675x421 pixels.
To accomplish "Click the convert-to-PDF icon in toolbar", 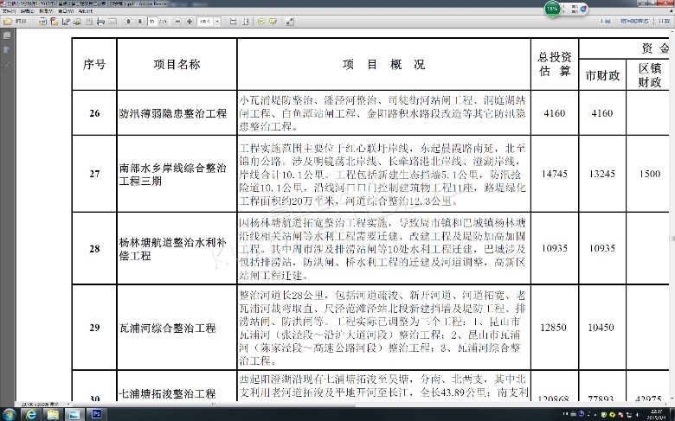I will [x=42, y=21].
